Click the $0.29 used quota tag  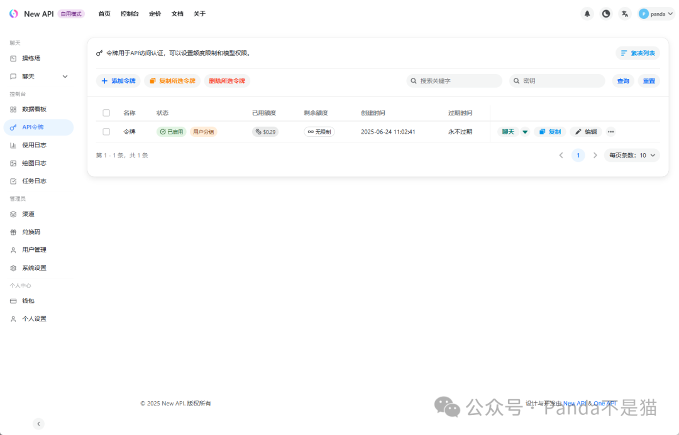(x=265, y=132)
